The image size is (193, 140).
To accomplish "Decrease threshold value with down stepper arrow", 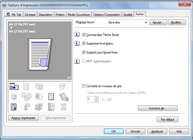I will (96, 101).
